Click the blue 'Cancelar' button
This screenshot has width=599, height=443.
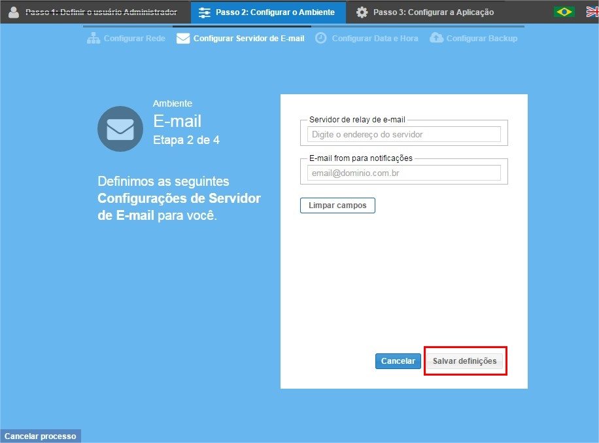tap(398, 361)
